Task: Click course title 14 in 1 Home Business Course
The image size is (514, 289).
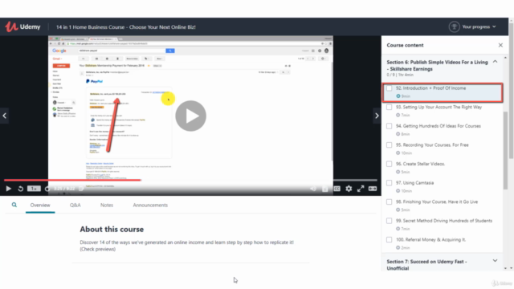Action: [126, 27]
